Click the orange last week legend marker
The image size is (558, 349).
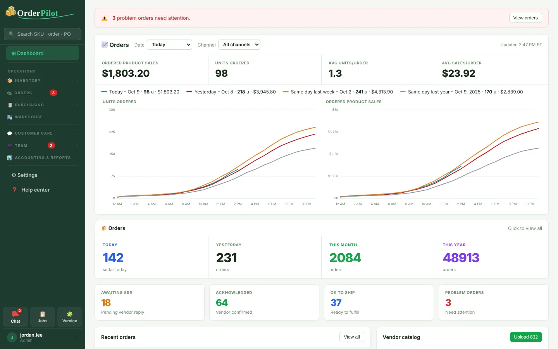pyautogui.click(x=286, y=92)
